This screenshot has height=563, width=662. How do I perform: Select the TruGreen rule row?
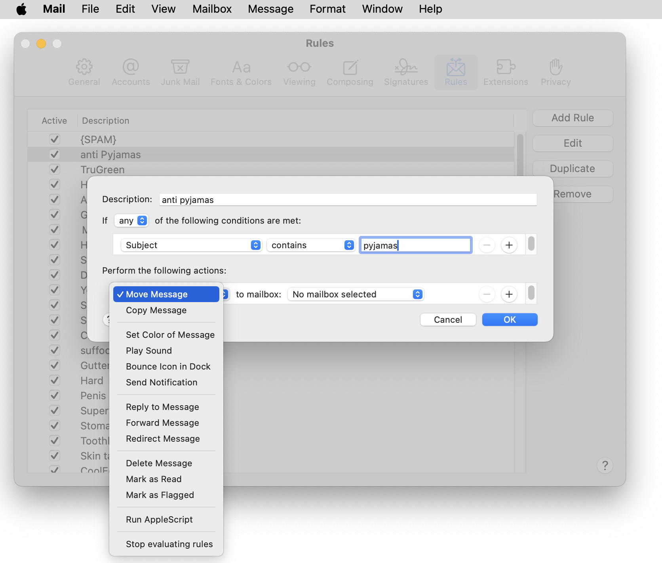pyautogui.click(x=271, y=169)
